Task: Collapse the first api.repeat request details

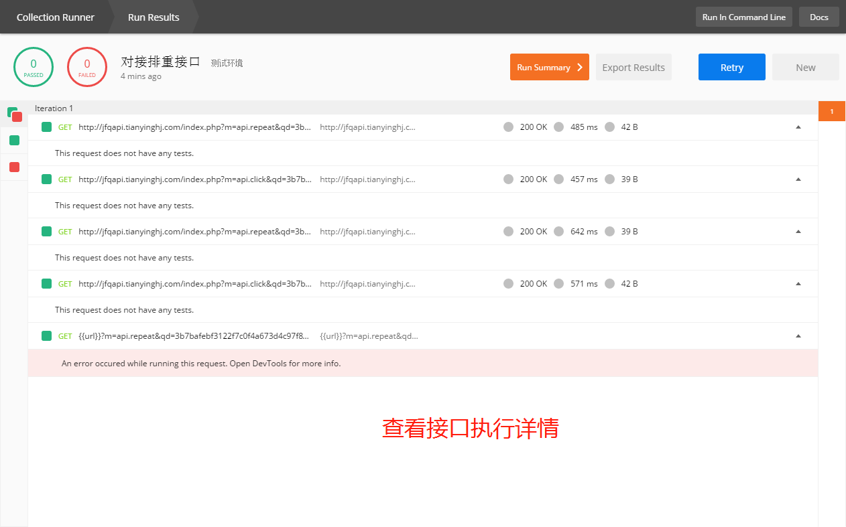Action: pos(798,125)
